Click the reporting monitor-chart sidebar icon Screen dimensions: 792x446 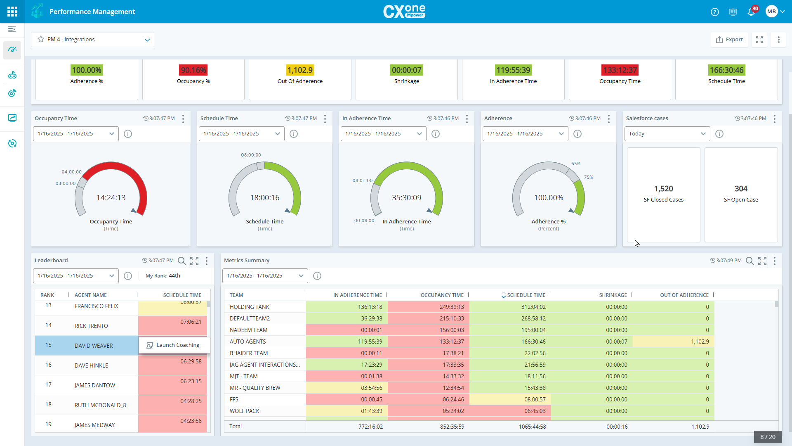[12, 119]
